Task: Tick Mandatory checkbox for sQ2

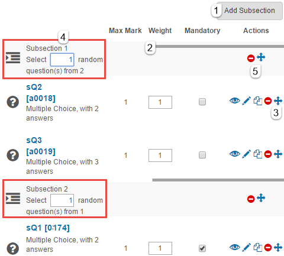Action: 202,102
